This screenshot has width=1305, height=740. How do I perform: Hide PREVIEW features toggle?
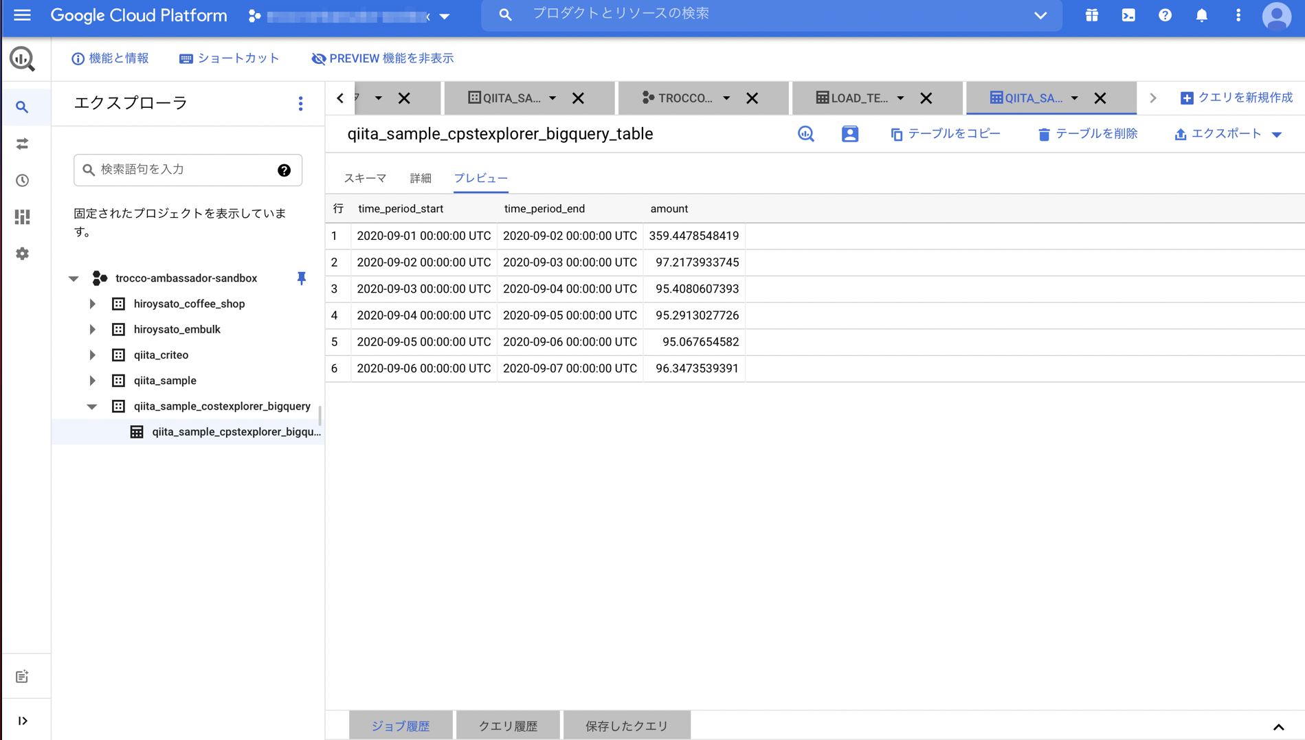coord(383,58)
